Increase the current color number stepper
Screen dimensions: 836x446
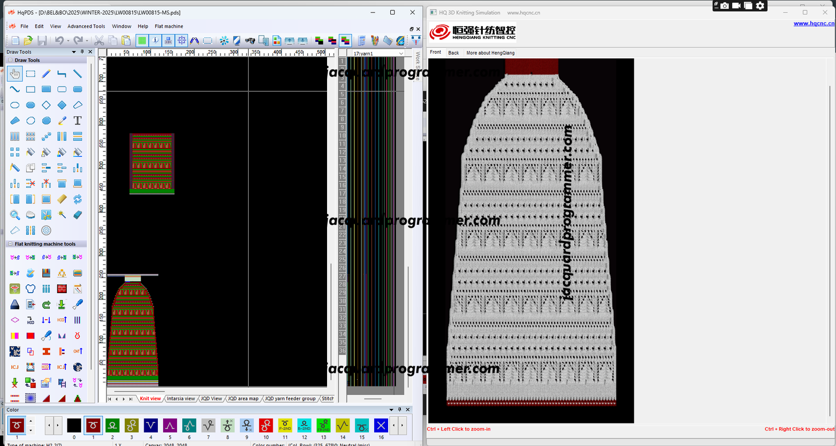coord(31,421)
